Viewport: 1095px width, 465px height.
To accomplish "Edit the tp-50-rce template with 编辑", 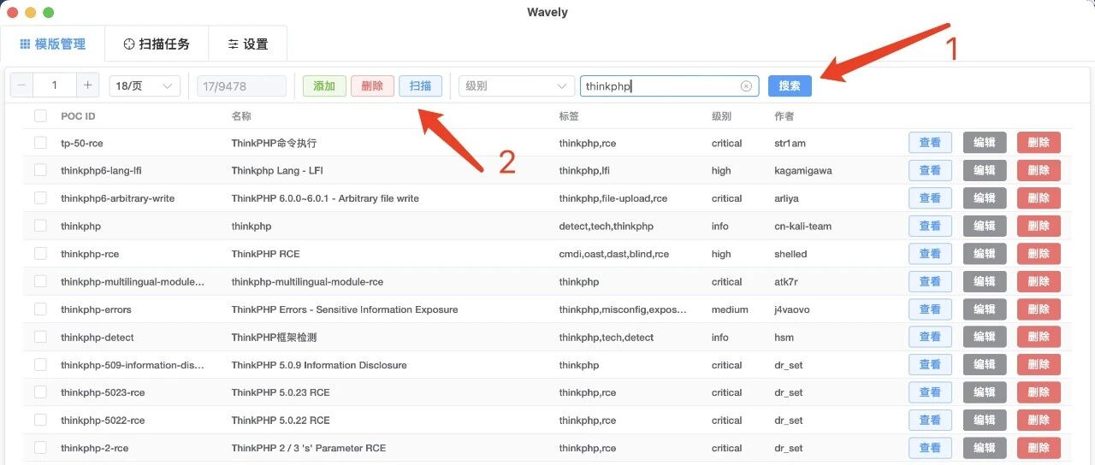I will [985, 143].
